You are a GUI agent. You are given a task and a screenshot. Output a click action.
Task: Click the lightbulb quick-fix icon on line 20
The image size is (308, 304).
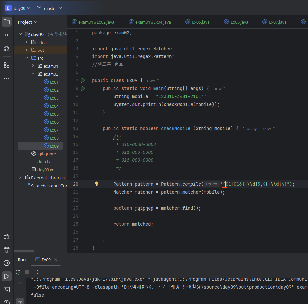coord(97,184)
